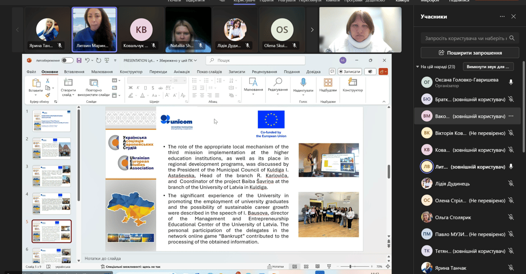Switch to Reading view icon

tap(317, 267)
